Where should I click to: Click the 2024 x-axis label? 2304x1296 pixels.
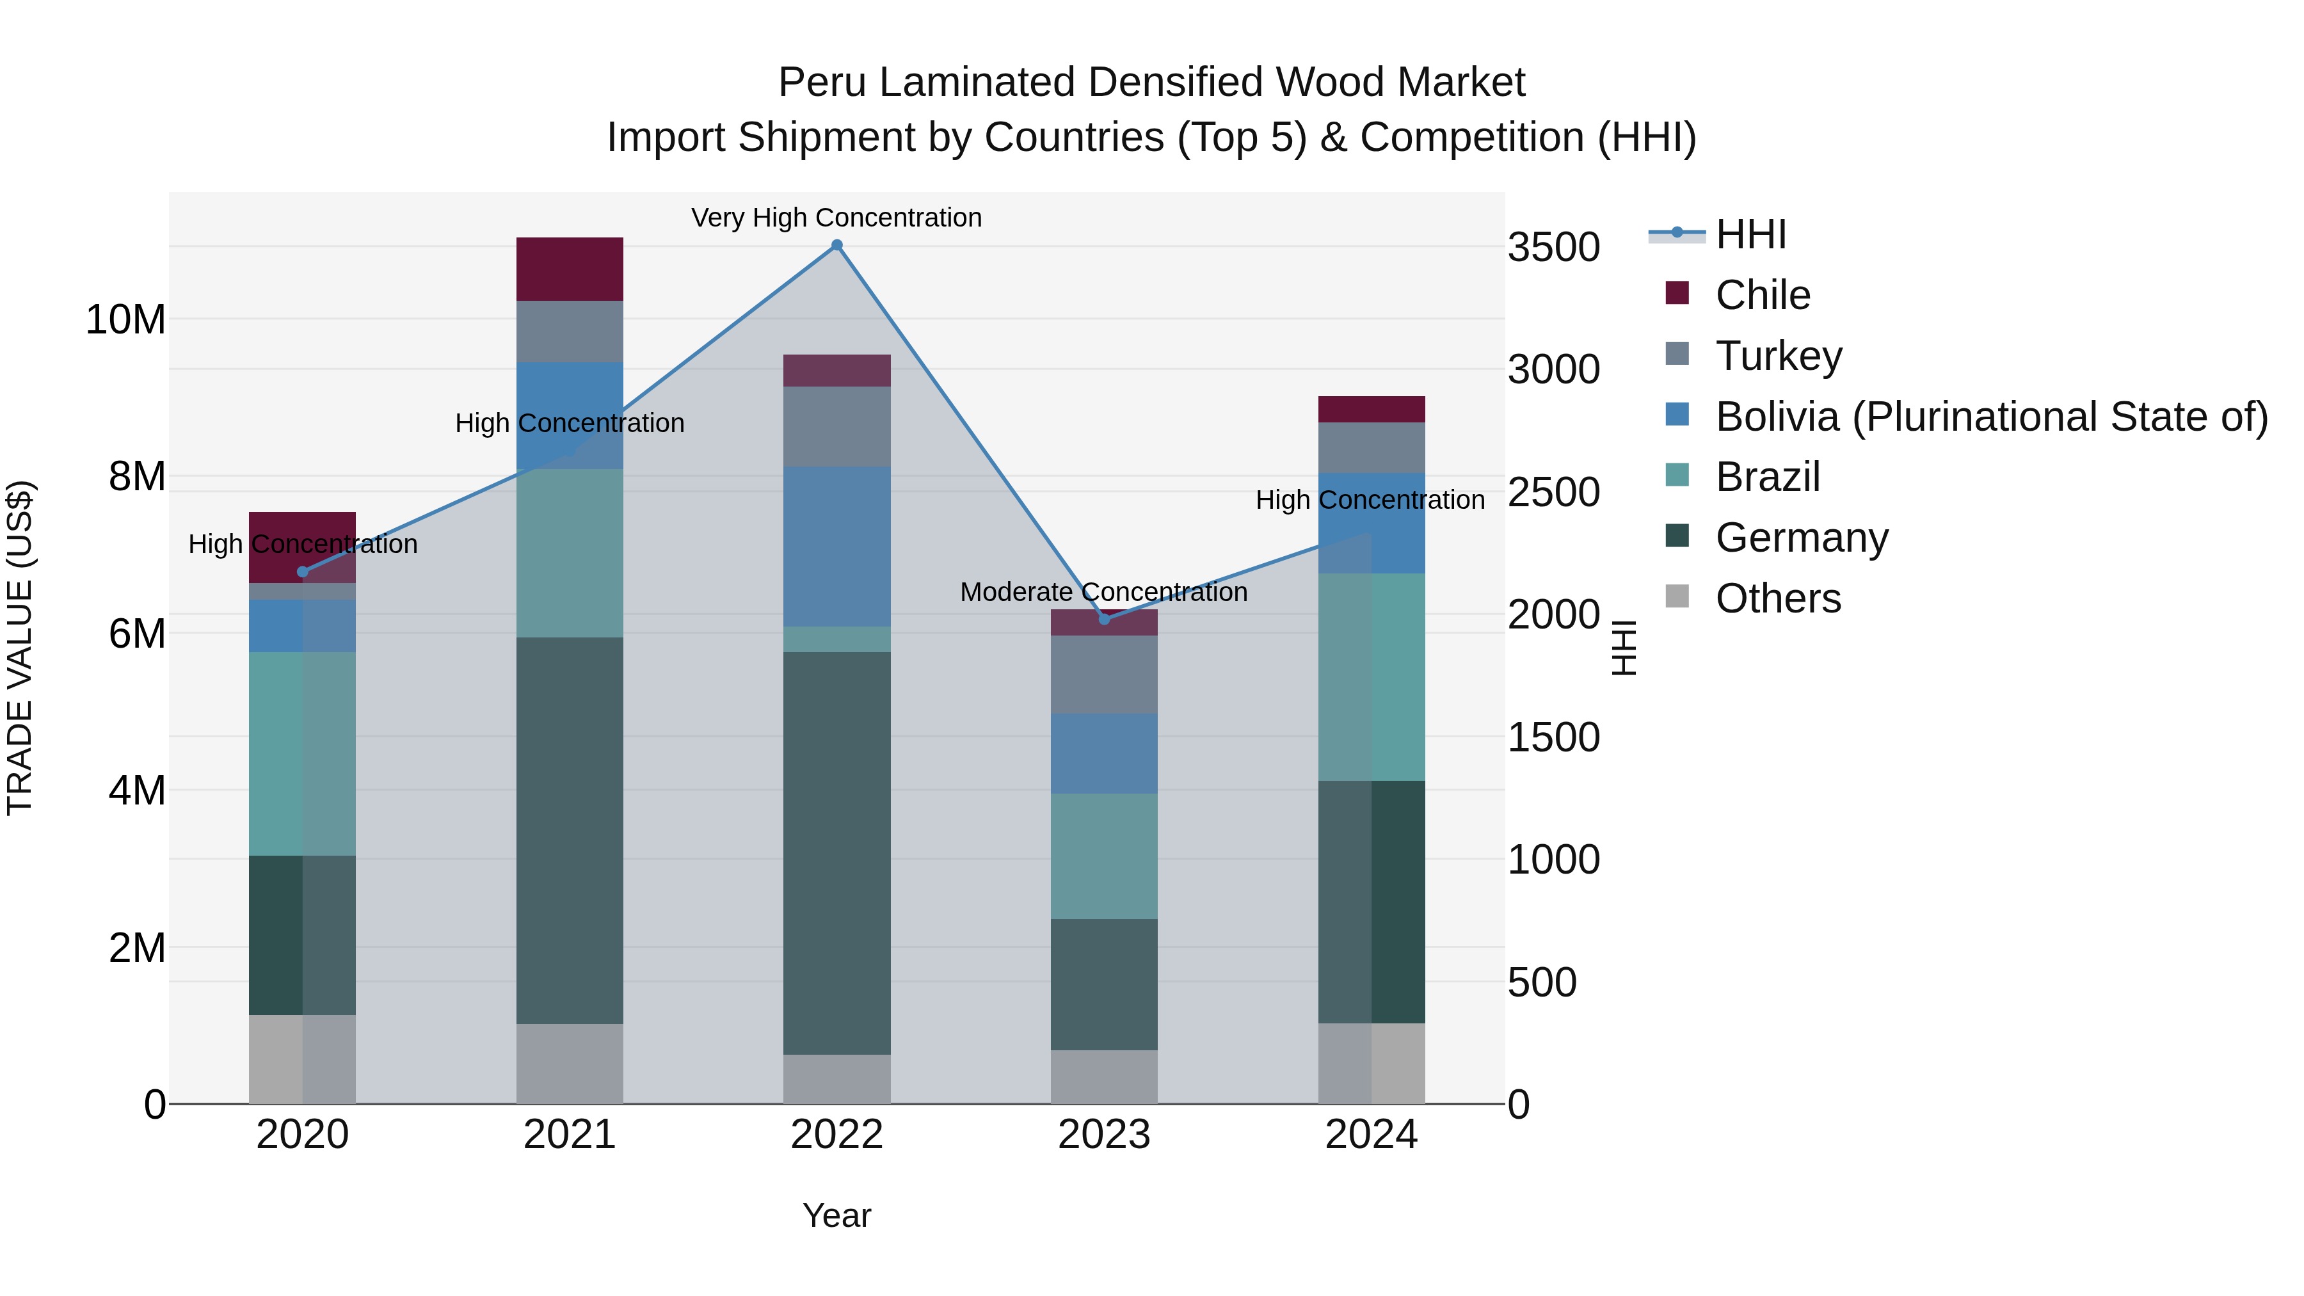click(1371, 1135)
